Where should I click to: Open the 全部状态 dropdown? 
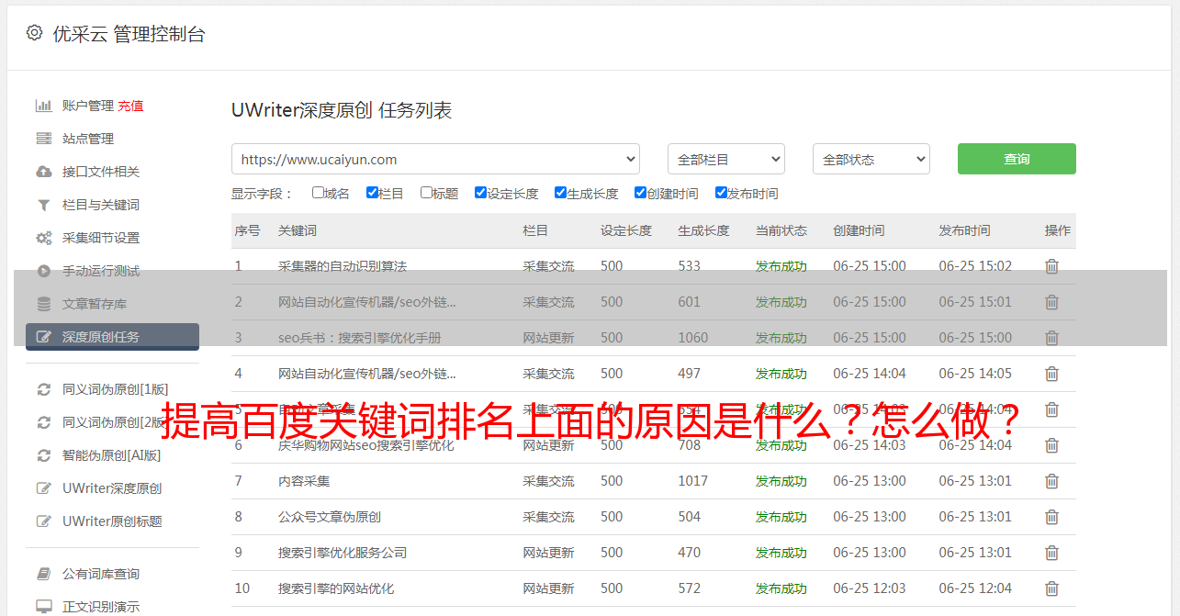pos(871,159)
